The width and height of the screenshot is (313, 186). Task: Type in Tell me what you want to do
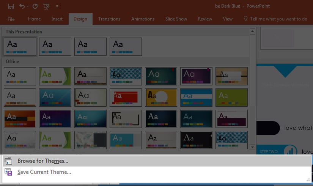click(x=278, y=19)
